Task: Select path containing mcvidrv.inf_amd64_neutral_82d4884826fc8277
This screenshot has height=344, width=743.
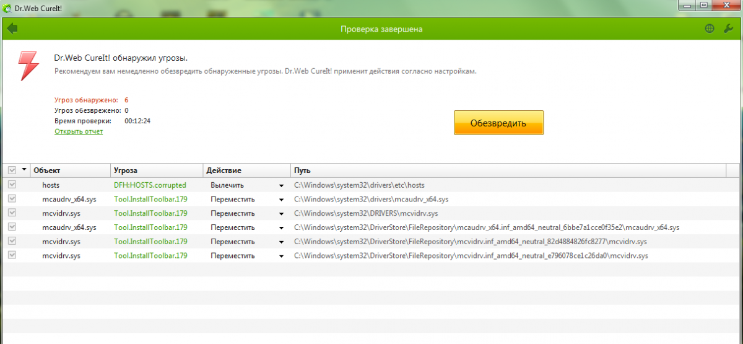Action: (x=471, y=242)
